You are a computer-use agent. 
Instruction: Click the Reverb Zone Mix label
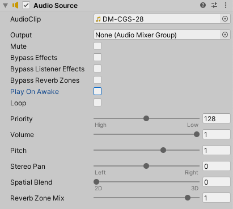point(37,198)
